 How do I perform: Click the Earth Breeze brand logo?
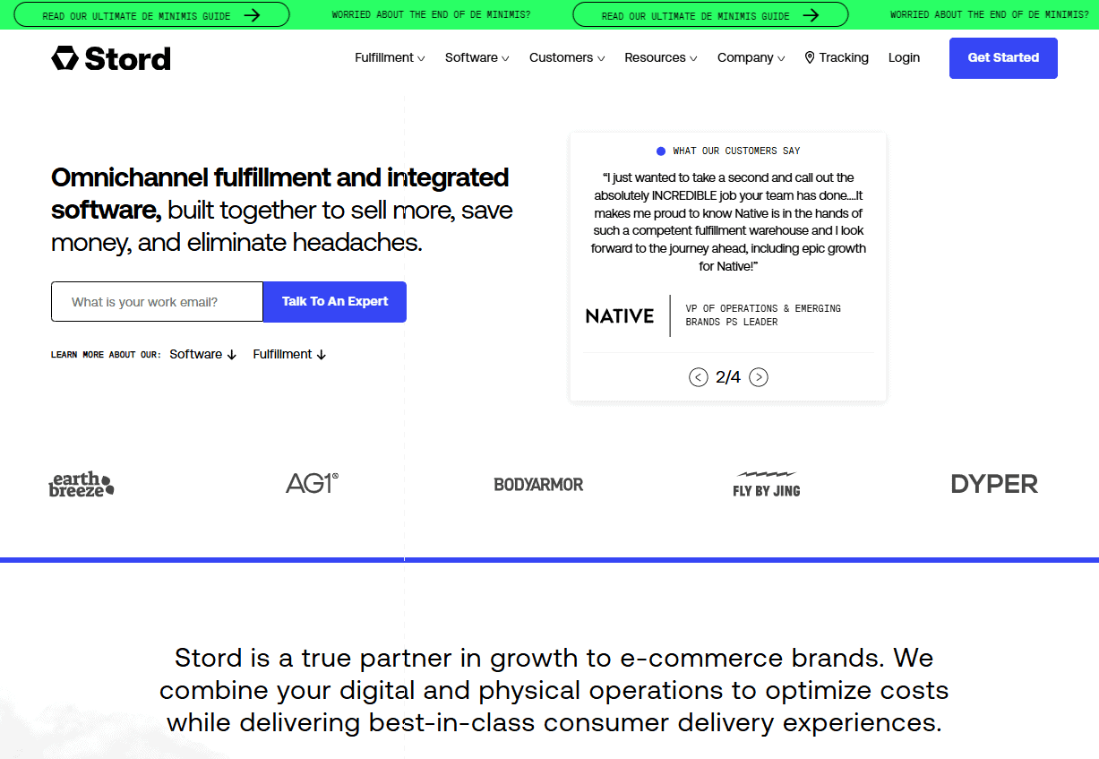pos(82,485)
